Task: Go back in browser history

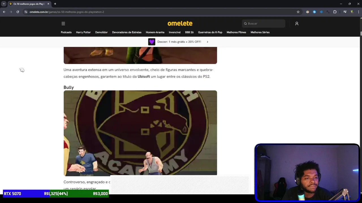Action: [x=4, y=12]
